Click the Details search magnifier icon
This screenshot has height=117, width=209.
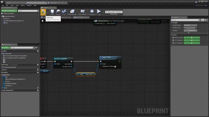coord(199,20)
